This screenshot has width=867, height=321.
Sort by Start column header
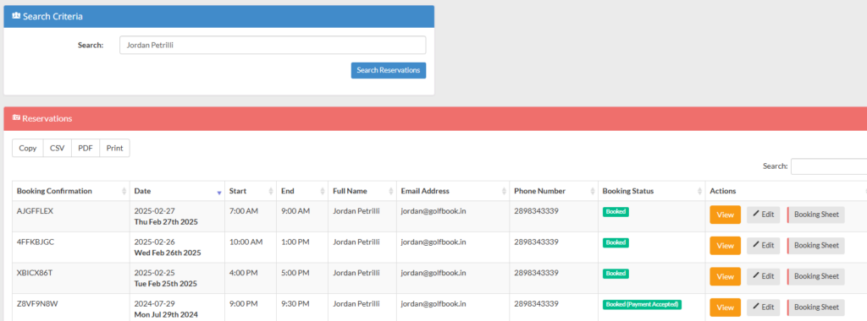pyautogui.click(x=251, y=191)
